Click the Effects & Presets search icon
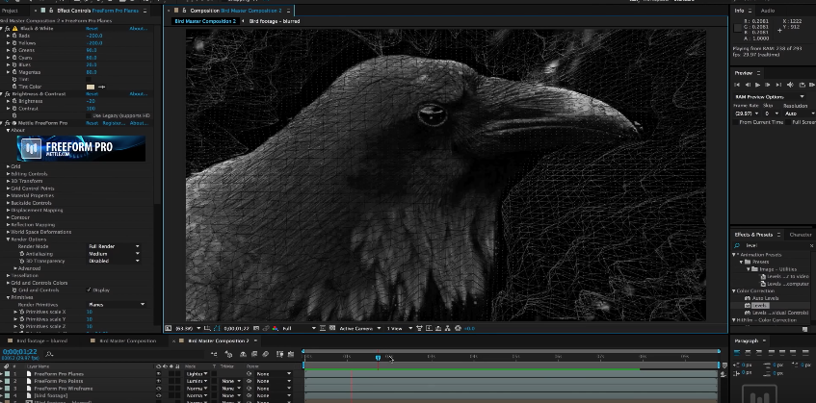The width and height of the screenshot is (816, 403). click(739, 245)
